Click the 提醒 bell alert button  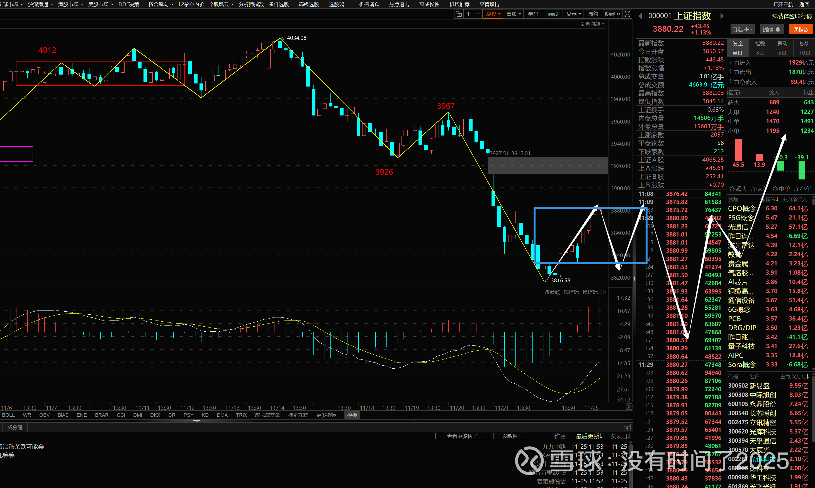click(x=771, y=29)
